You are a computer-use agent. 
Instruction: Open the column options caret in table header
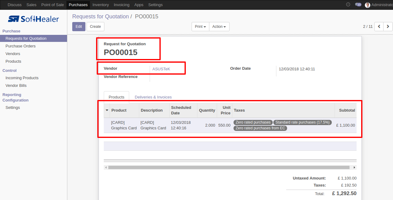pyautogui.click(x=107, y=110)
